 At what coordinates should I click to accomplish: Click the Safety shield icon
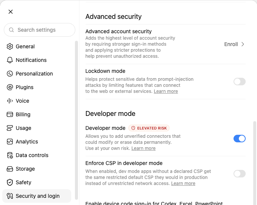tap(10, 182)
